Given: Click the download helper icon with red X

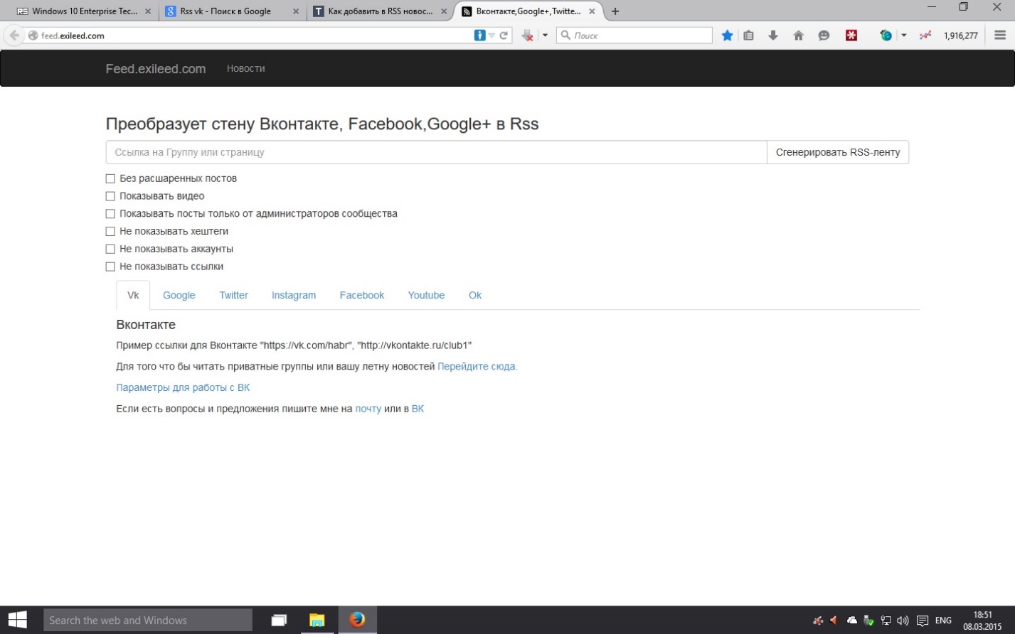Looking at the screenshot, I should pyautogui.click(x=527, y=36).
